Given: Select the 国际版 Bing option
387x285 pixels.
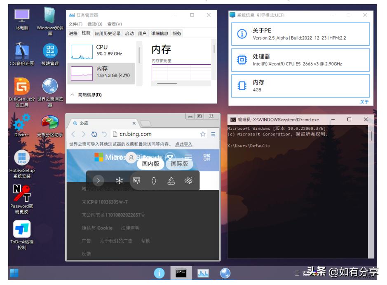Looking at the screenshot, I should pos(179,164).
